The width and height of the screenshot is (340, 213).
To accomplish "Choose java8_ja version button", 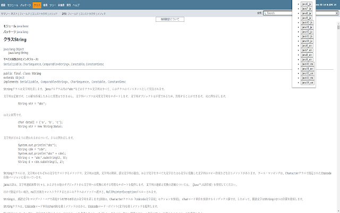I will [307, 13].
